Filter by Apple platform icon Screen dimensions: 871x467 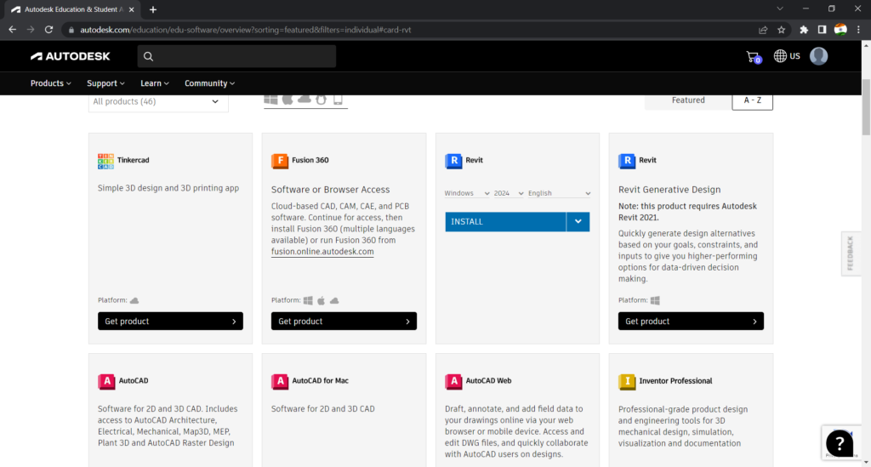click(x=287, y=100)
